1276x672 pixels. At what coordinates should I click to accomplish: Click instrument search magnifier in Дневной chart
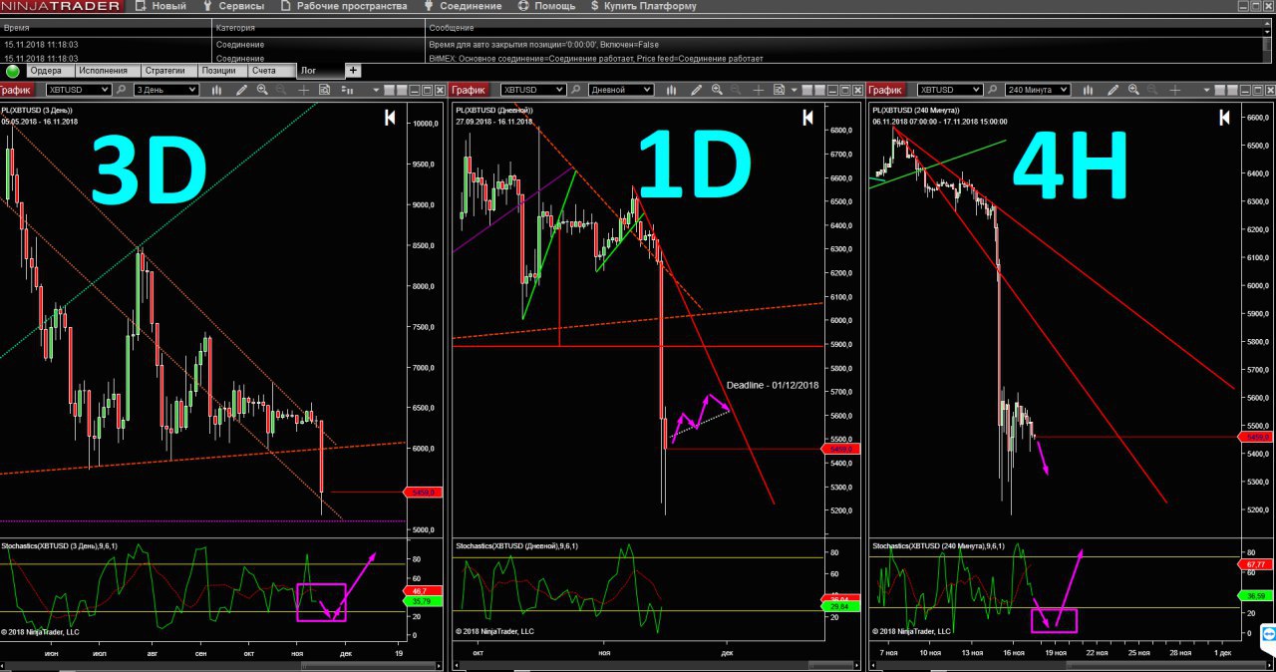(x=576, y=90)
